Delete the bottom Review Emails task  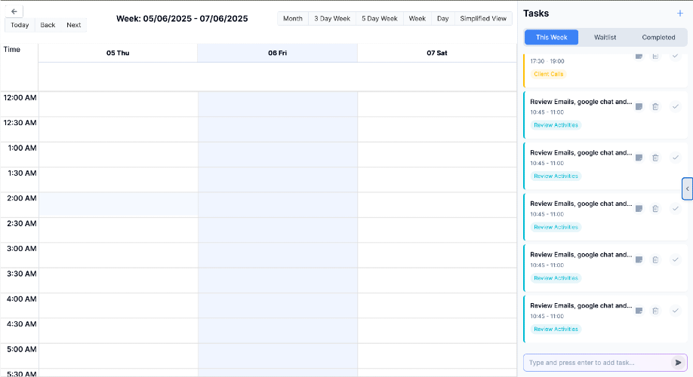655,311
